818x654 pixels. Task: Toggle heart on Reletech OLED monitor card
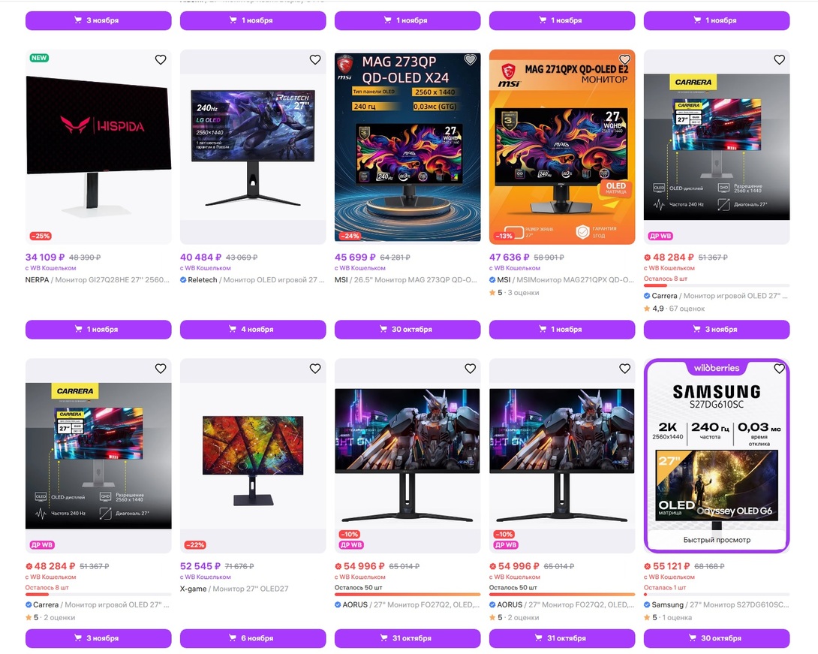click(315, 59)
